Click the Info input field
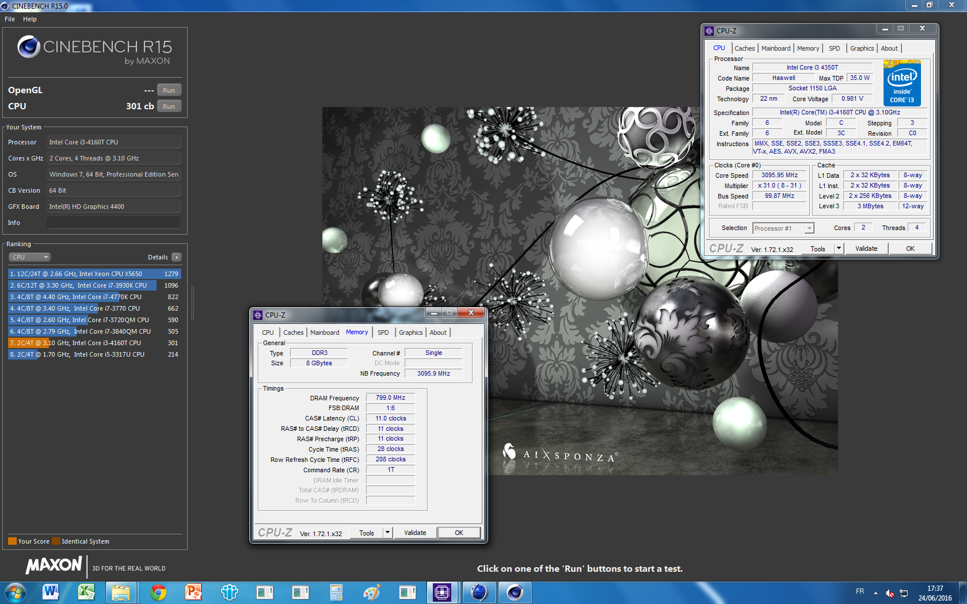 point(114,223)
